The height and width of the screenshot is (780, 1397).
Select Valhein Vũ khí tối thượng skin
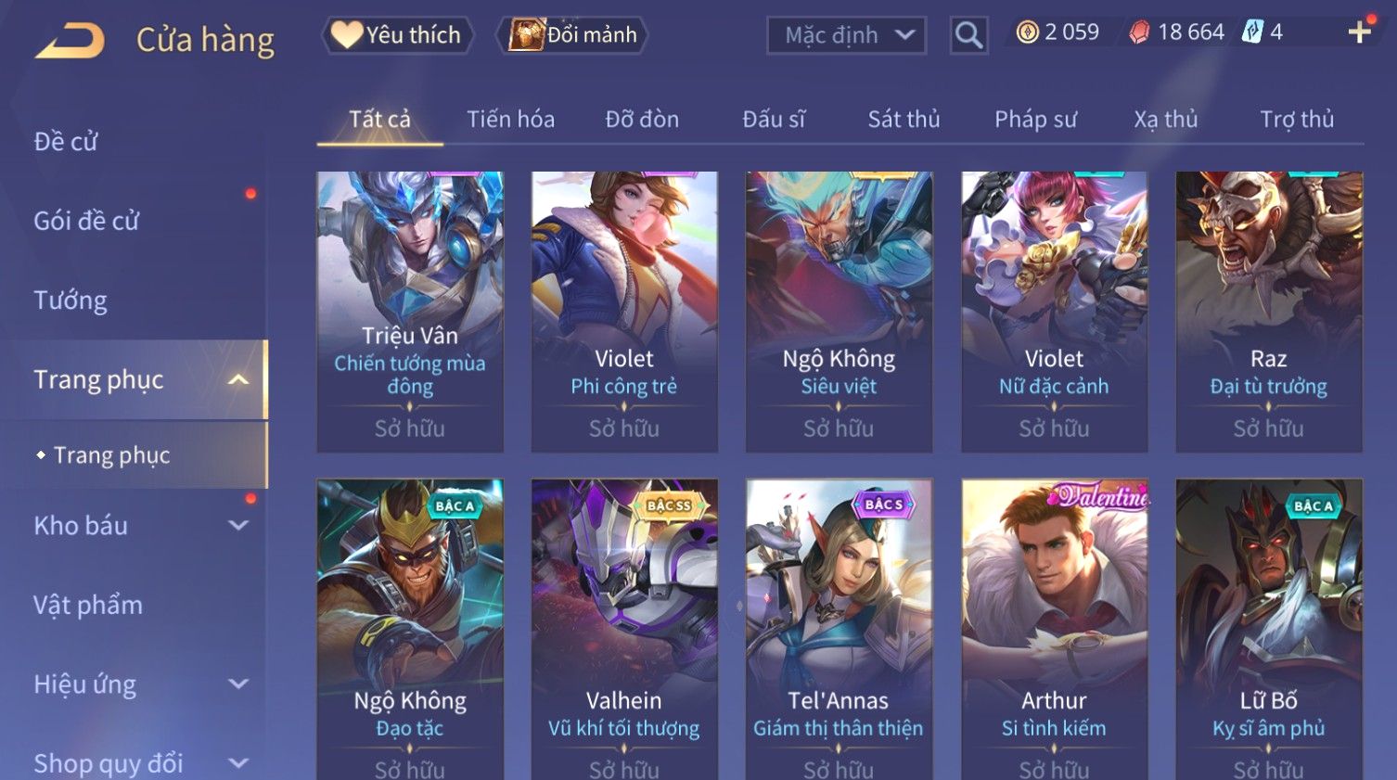point(624,629)
